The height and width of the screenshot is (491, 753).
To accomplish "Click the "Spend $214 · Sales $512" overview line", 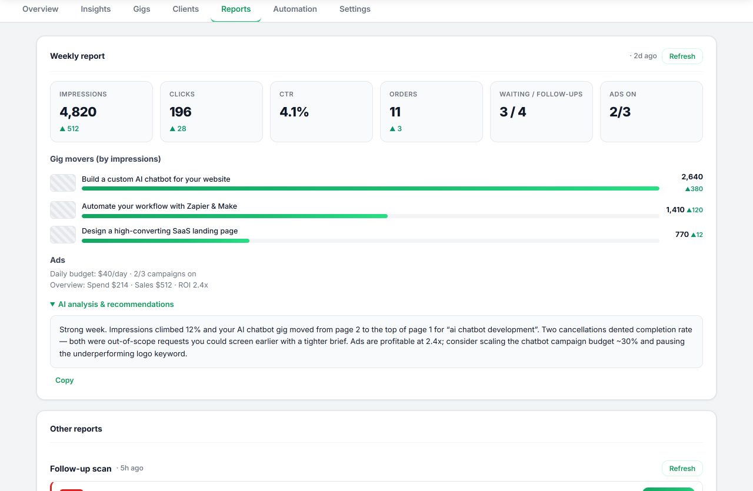I will point(129,285).
